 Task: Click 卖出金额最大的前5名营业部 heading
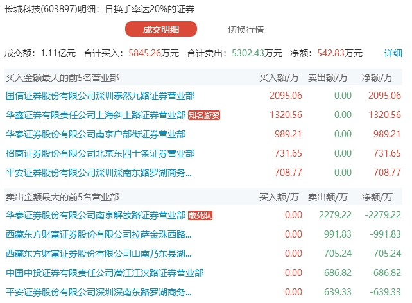coord(62,197)
